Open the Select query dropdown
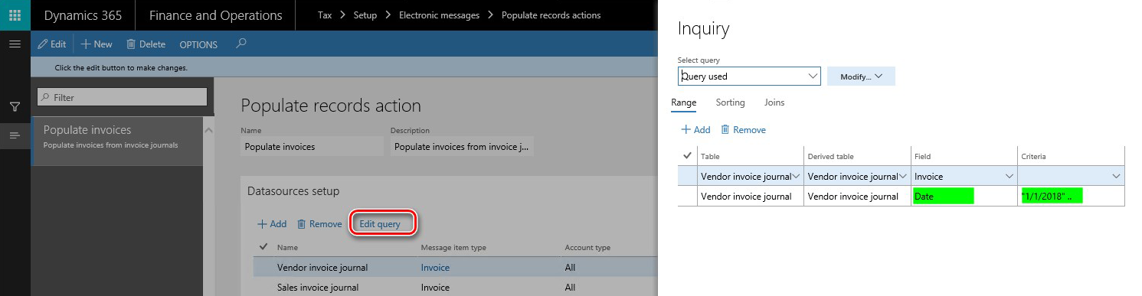This screenshot has width=1142, height=296. (813, 76)
